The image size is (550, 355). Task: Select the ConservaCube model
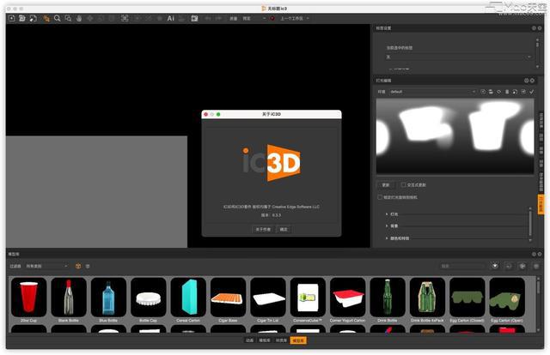click(308, 298)
